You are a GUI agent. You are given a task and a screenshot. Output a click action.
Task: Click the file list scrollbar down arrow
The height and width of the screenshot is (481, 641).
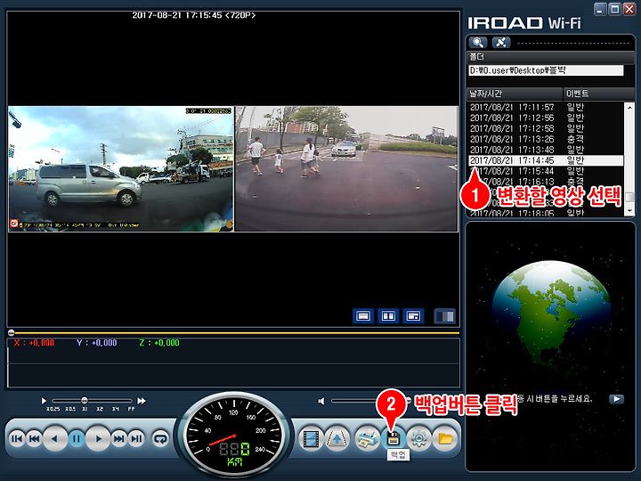pos(629,210)
